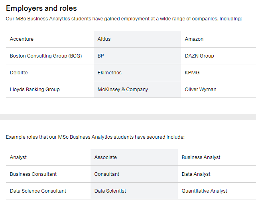This screenshot has width=256, height=207.
Task: Select the Data Analyst role entry
Action: 217,174
